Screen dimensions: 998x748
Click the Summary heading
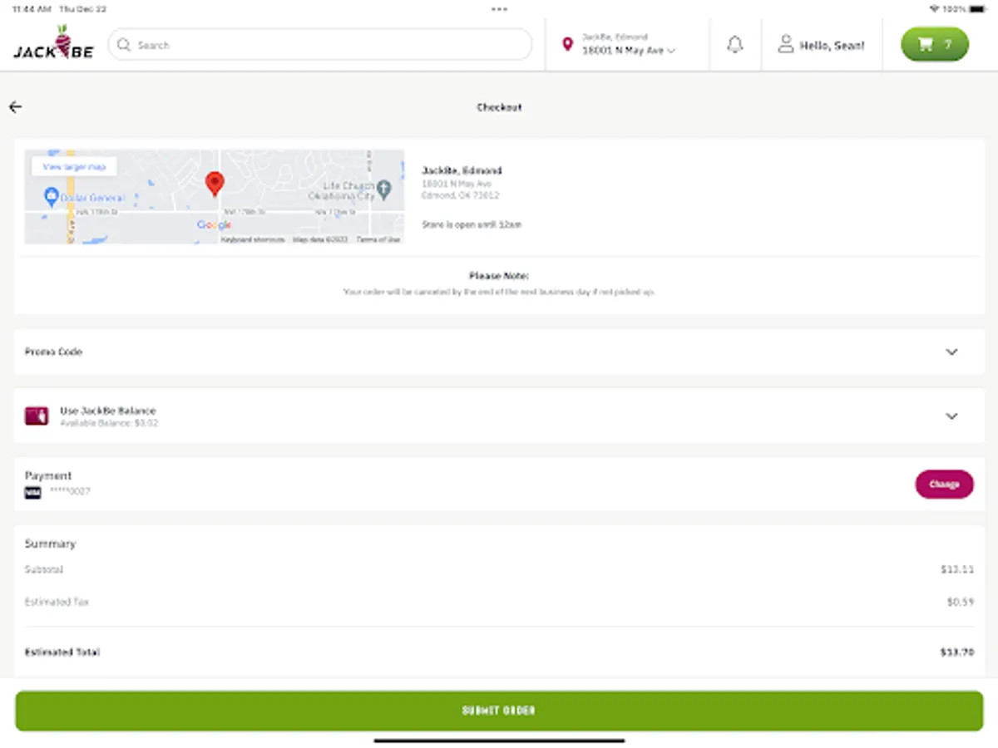pyautogui.click(x=50, y=544)
